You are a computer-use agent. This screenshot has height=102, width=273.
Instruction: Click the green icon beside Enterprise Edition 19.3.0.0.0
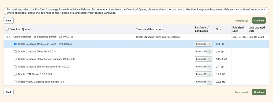click(72, 37)
